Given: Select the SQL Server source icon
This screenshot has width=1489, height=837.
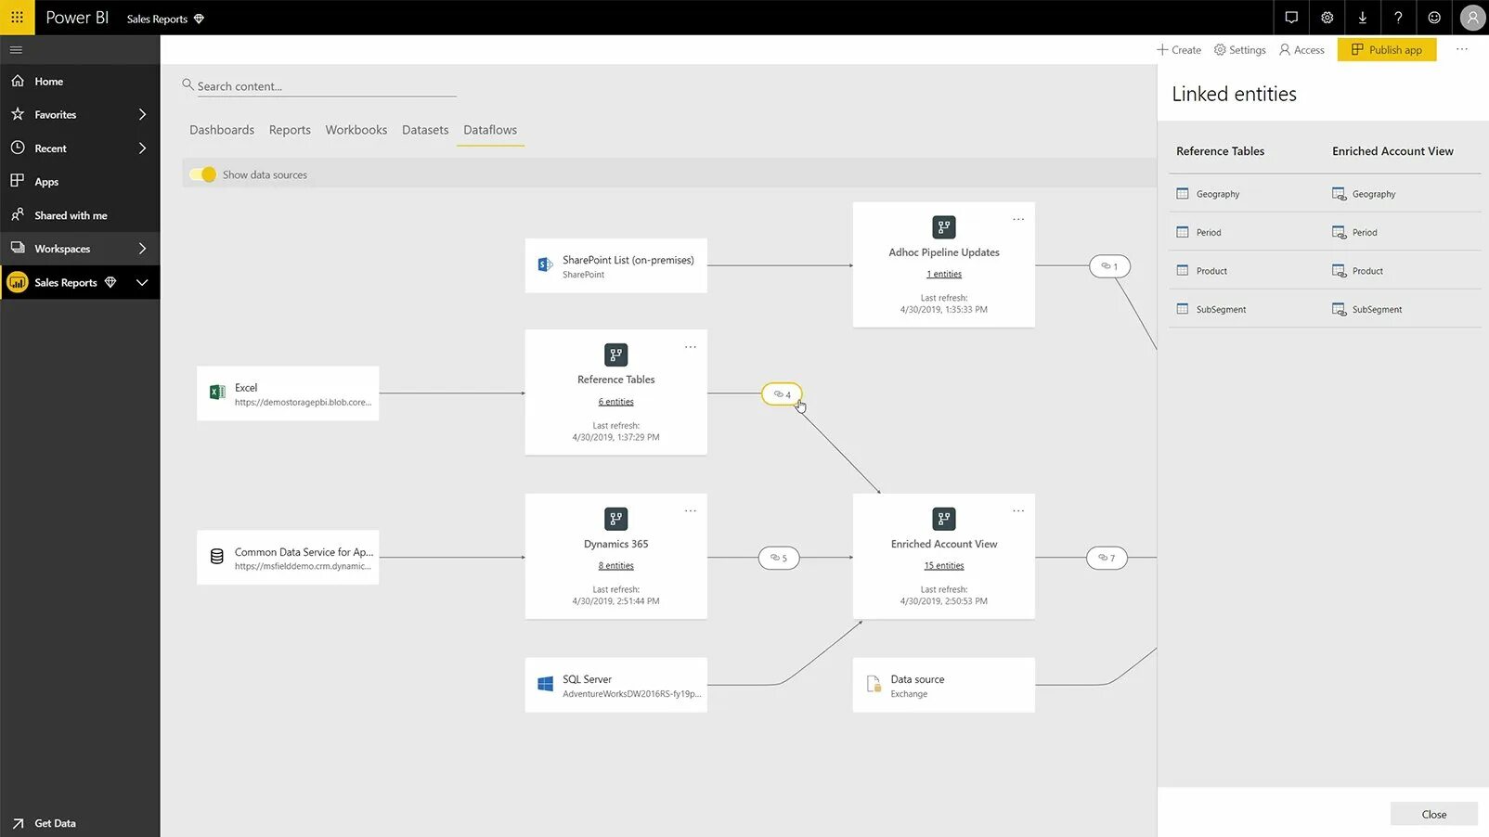Looking at the screenshot, I should (546, 684).
